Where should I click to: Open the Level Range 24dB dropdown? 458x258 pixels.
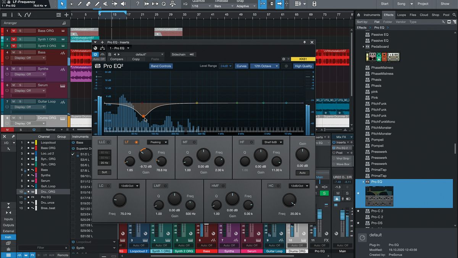click(226, 66)
